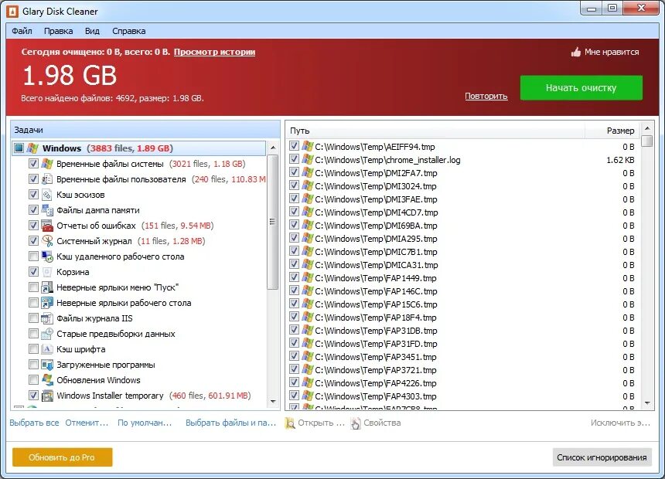Toggle the Windows group checkbox
The image size is (665, 479).
[x=19, y=148]
